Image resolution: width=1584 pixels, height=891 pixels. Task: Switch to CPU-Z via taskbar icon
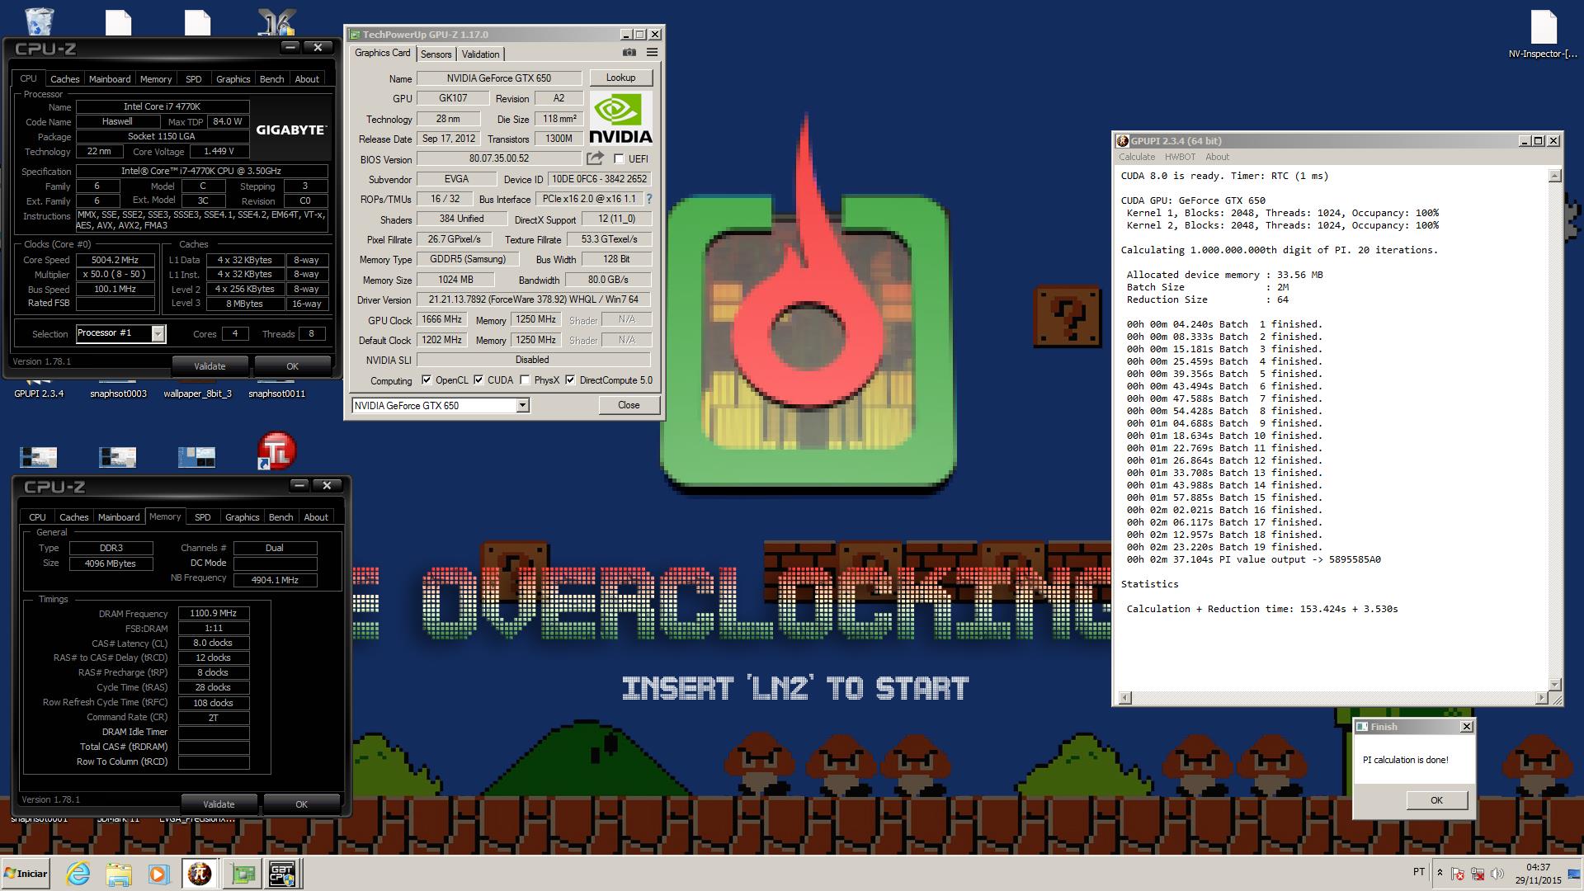pyautogui.click(x=283, y=874)
